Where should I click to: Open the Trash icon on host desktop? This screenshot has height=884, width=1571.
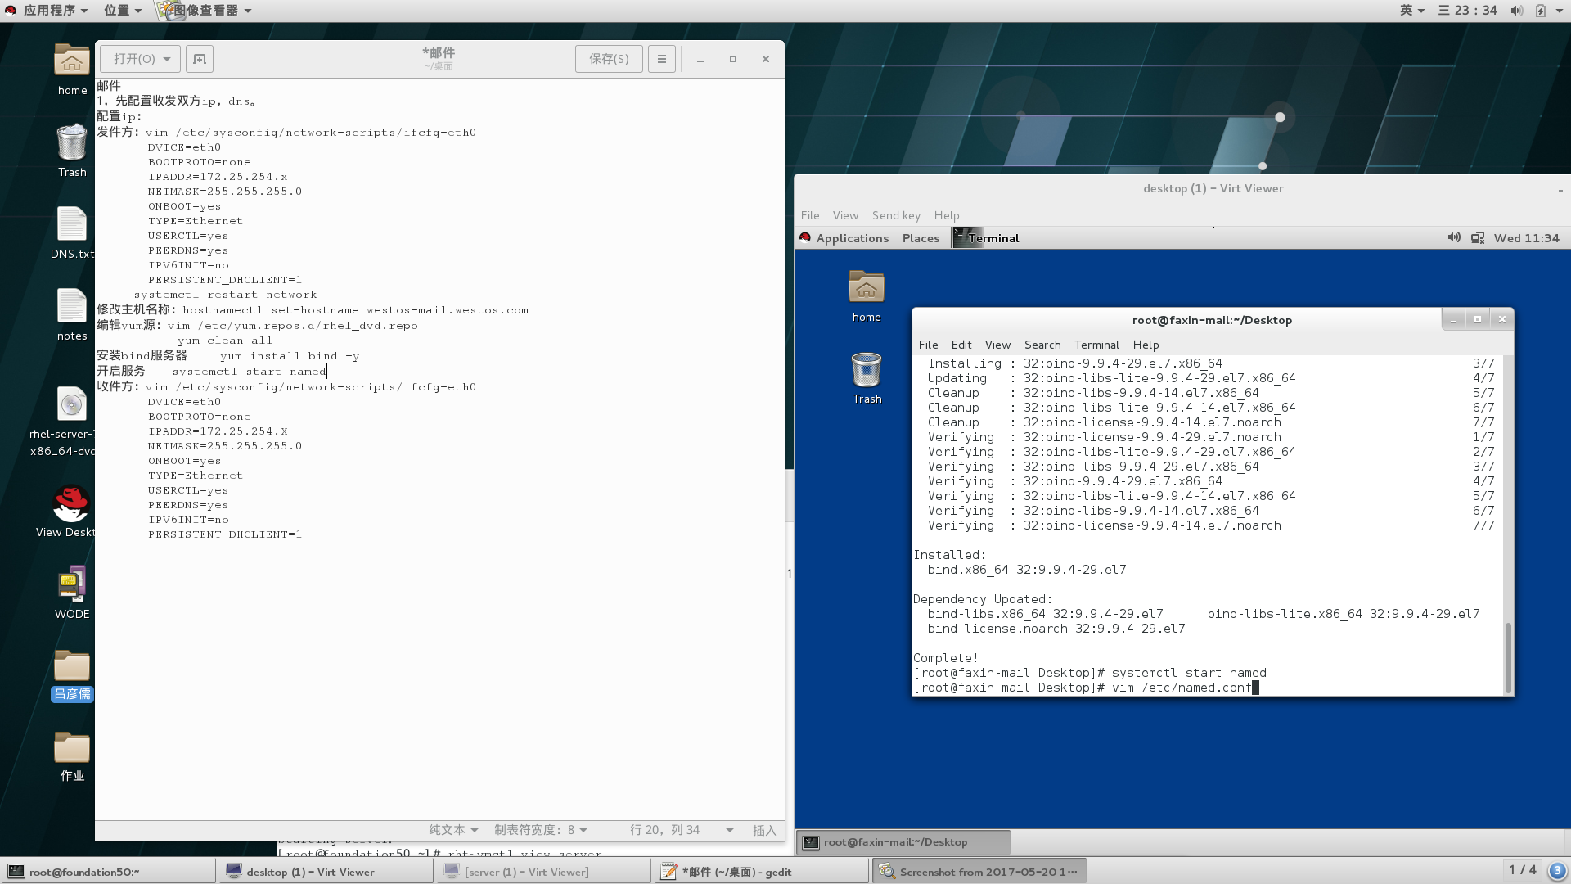pos(72,142)
